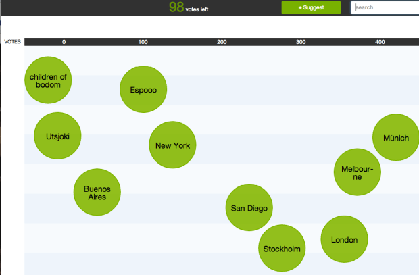Click the Utsjoki bubble

click(57, 136)
